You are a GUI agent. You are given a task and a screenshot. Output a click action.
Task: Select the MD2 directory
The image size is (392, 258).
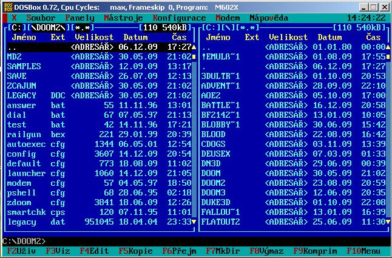tap(100, 56)
